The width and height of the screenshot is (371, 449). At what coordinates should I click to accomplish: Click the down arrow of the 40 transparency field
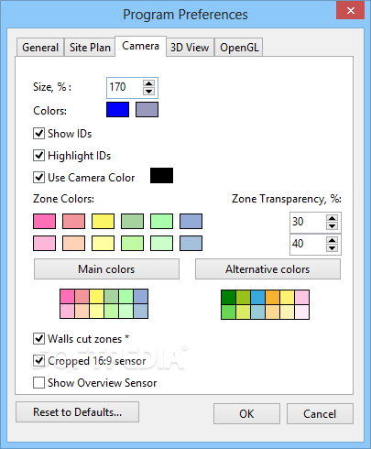[332, 247]
